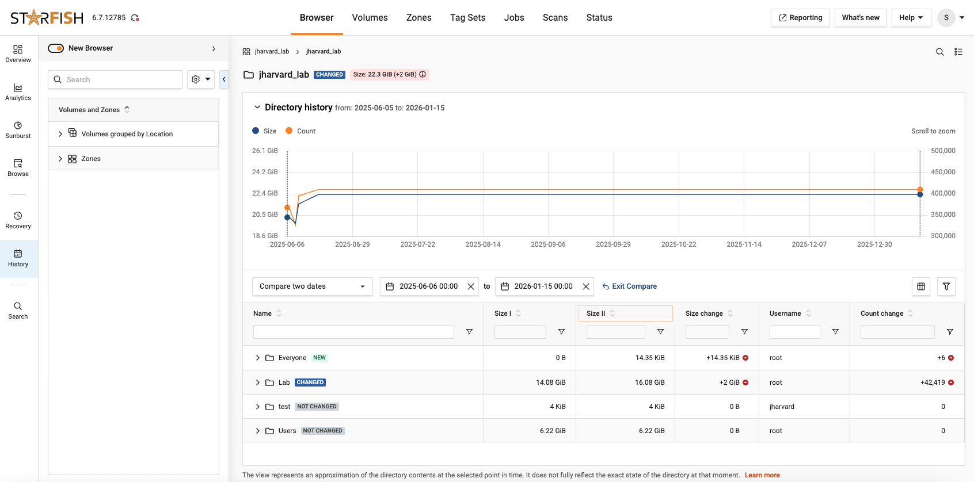This screenshot has width=974, height=482.
Task: Expand the Lab folder row
Action: pos(257,382)
